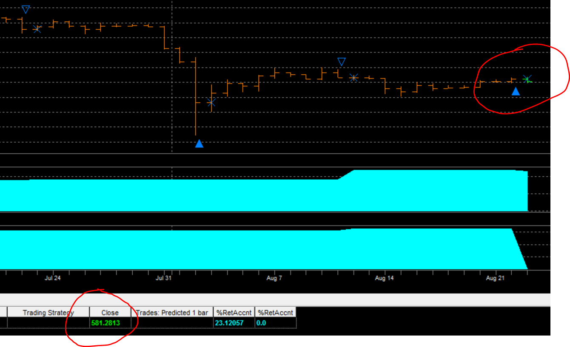The image size is (570, 347).
Task: Select the star exit marker after the Aug 1 drop
Action: (x=211, y=102)
